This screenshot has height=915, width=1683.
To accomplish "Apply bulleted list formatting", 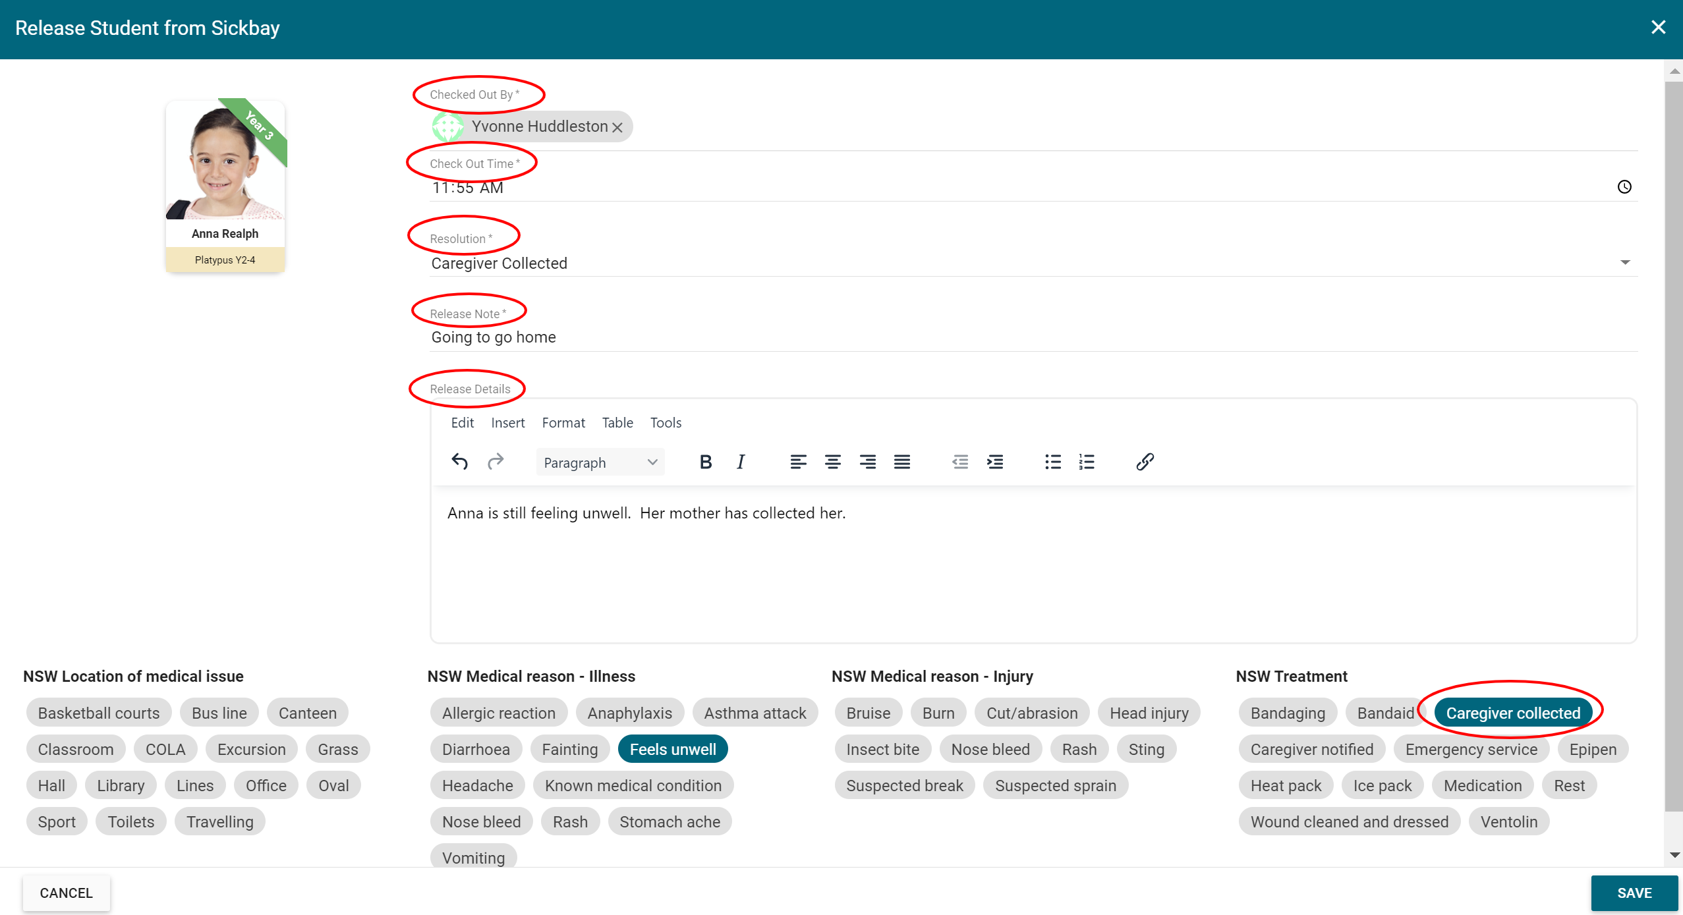I will coord(1052,462).
